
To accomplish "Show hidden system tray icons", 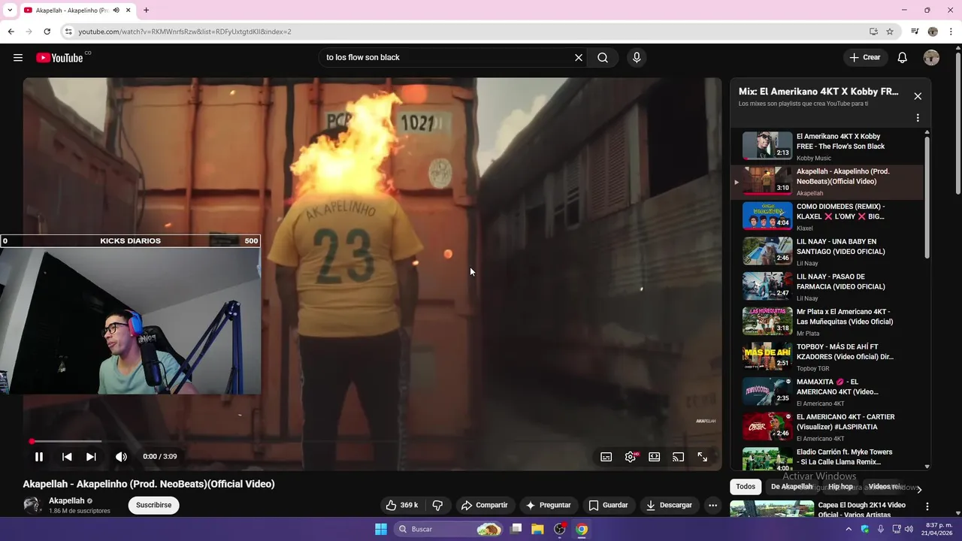I will 849,529.
